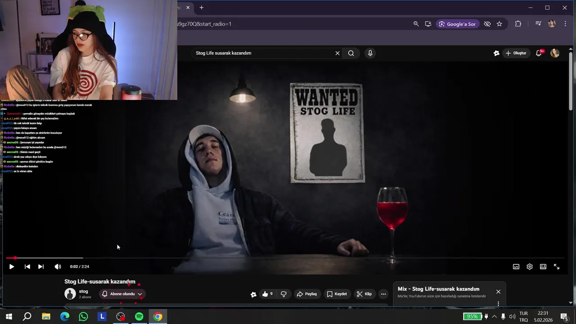The width and height of the screenshot is (576, 324).
Task: Switch to theater mode
Action: pyautogui.click(x=543, y=266)
